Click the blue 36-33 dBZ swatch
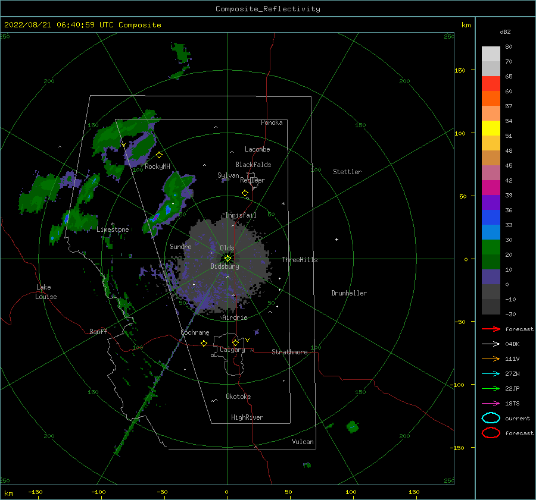Screen dimensions: 536x500 coord(491,218)
